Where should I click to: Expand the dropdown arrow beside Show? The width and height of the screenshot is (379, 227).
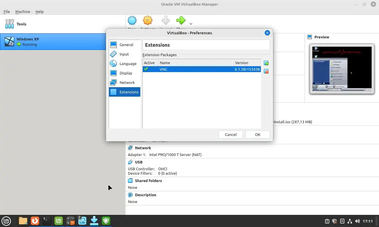pos(191,24)
